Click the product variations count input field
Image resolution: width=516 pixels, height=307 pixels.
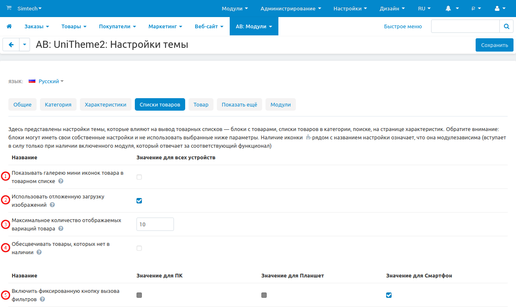(155, 224)
